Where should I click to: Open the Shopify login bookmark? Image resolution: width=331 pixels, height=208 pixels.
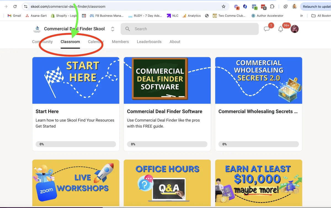[64, 16]
